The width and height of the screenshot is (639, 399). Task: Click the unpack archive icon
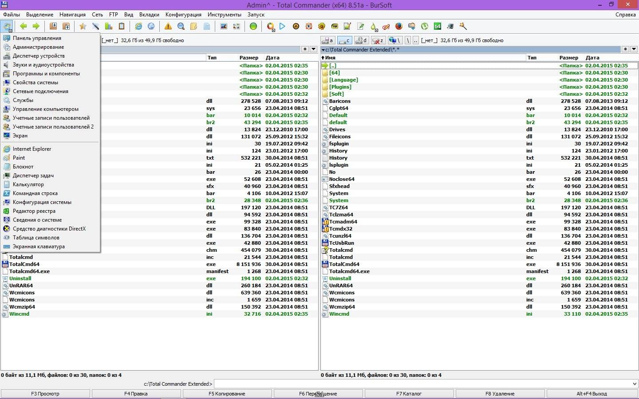[x=66, y=27]
